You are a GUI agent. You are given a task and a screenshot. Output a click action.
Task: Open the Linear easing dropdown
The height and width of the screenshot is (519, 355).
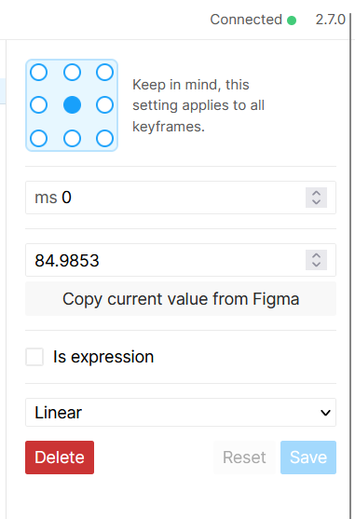coord(181,413)
